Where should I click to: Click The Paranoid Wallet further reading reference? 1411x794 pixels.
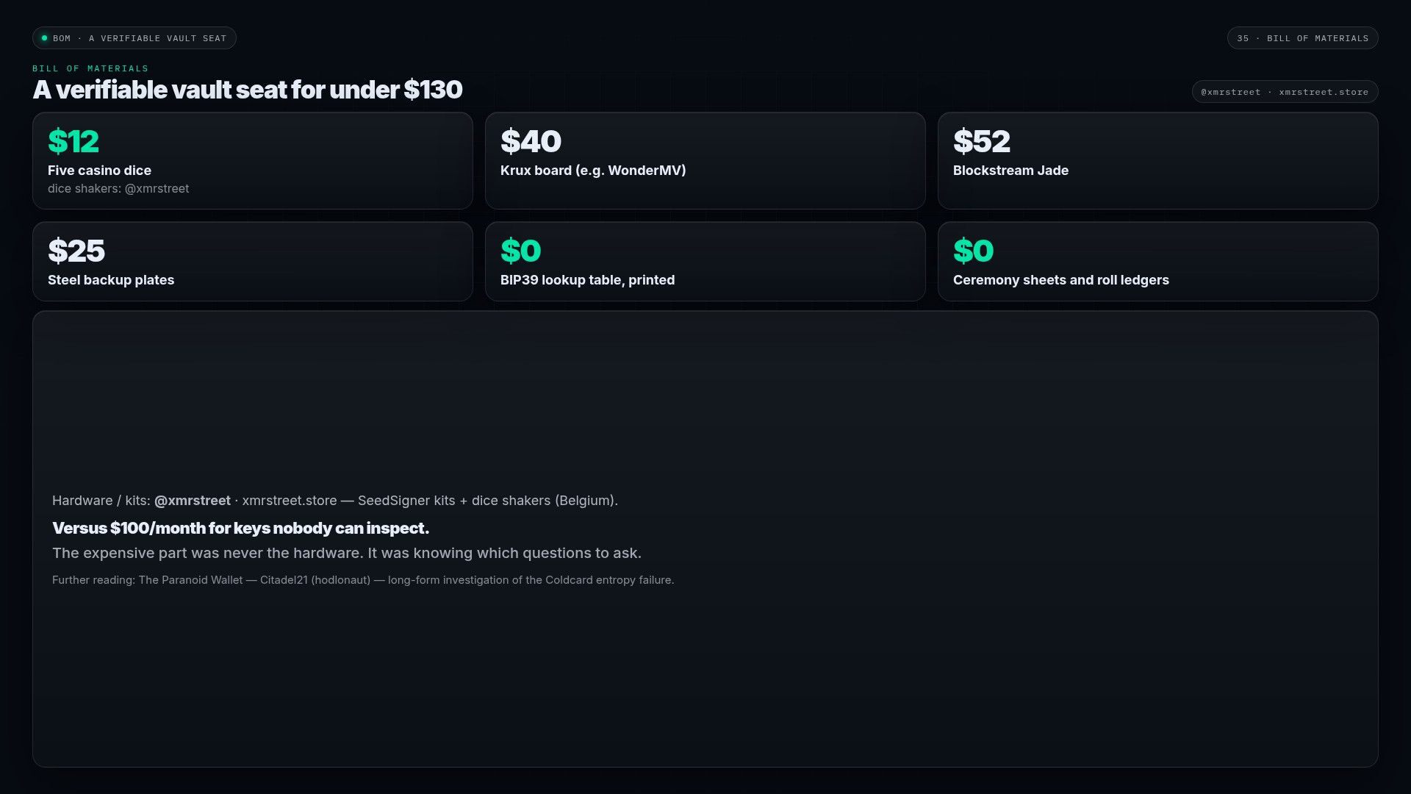(x=190, y=580)
